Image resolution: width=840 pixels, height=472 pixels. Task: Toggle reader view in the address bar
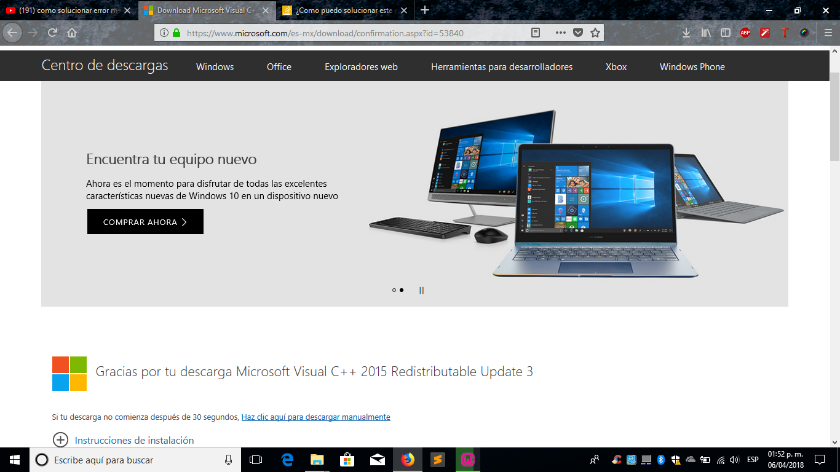(x=536, y=33)
